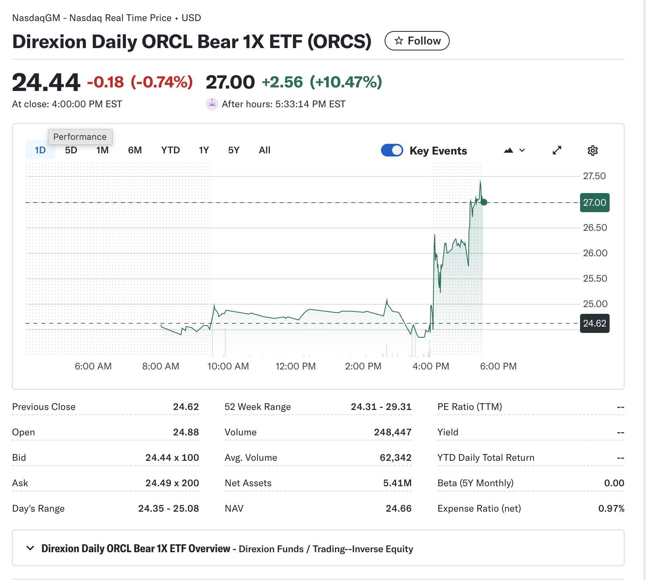Switch to 5D chart range

tap(71, 150)
